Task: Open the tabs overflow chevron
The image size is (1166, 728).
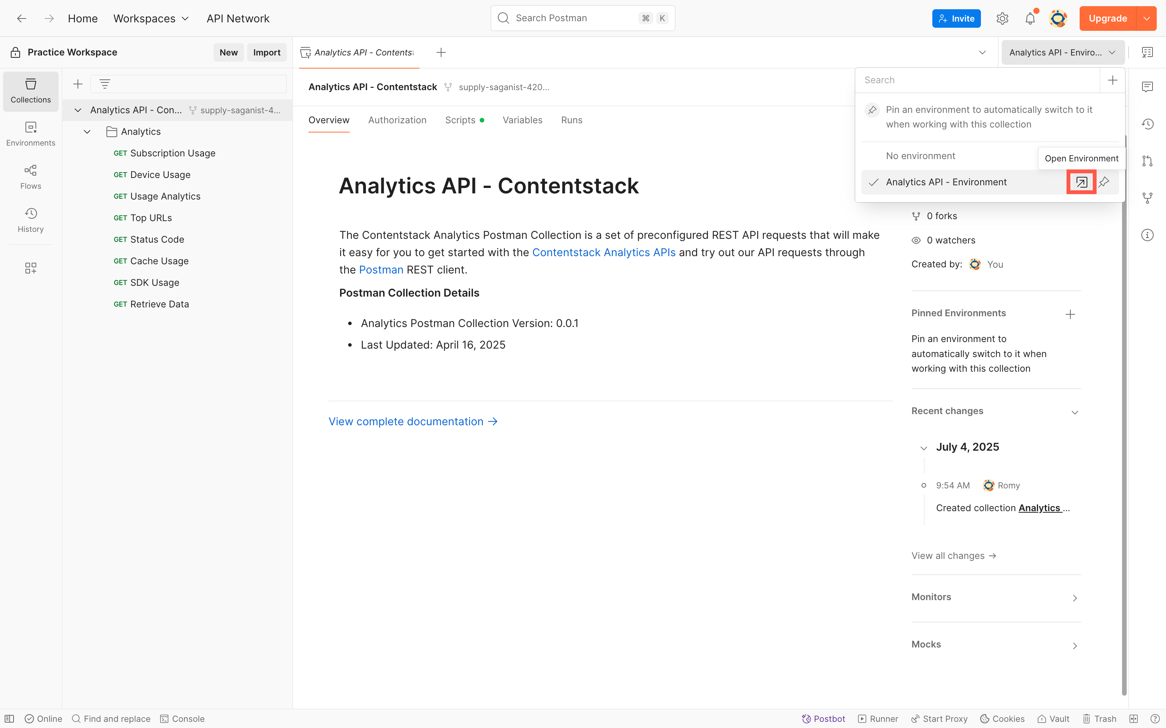Action: [x=982, y=52]
